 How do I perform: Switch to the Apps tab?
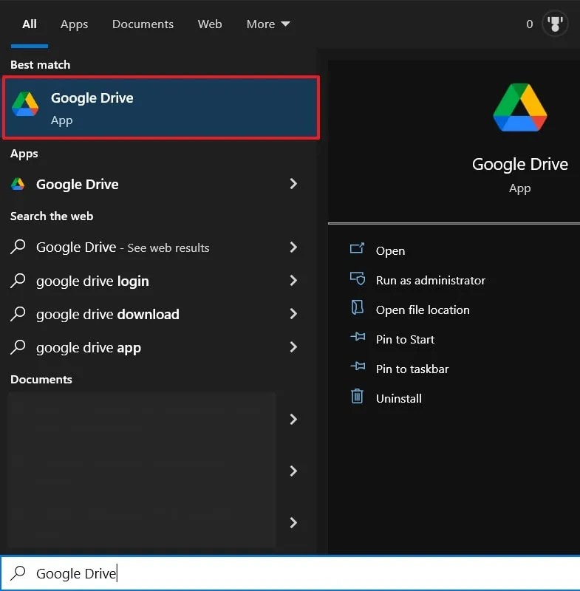74,24
